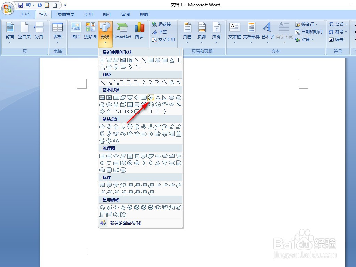Open the 页眉 header dropdown

coord(187,33)
